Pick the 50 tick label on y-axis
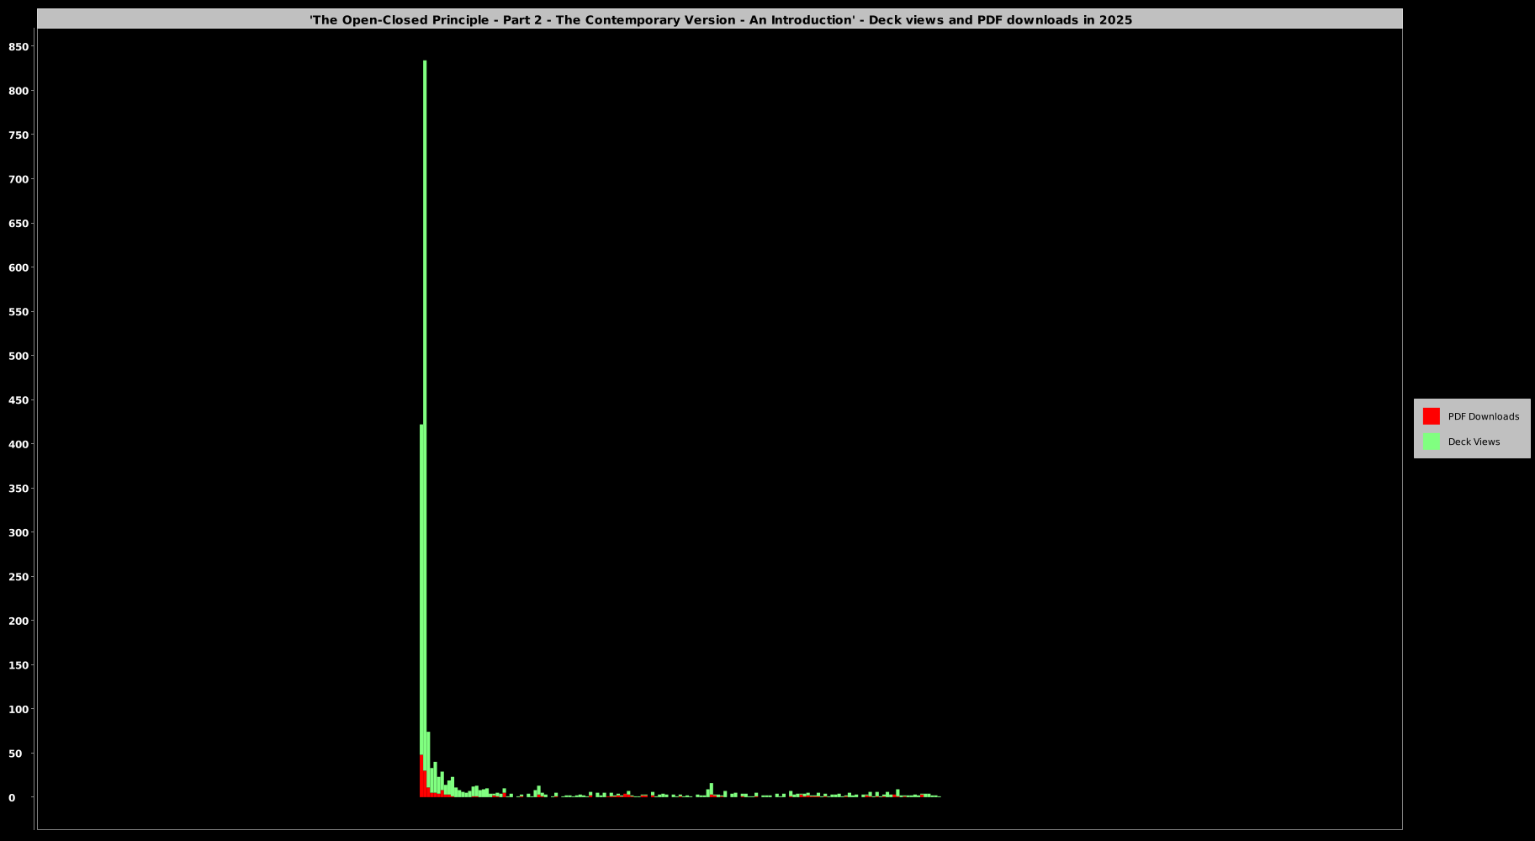This screenshot has height=841, width=1535. pyautogui.click(x=15, y=754)
